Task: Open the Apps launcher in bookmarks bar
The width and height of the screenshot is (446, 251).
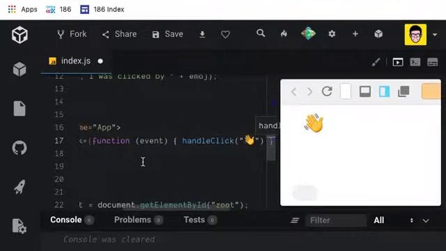Action: pos(22,9)
